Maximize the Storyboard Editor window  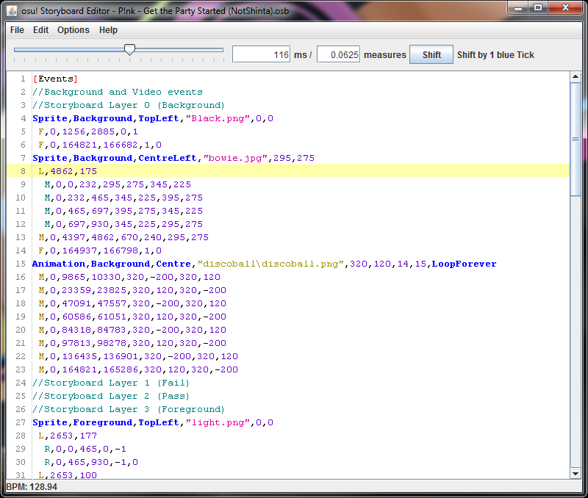(x=538, y=8)
